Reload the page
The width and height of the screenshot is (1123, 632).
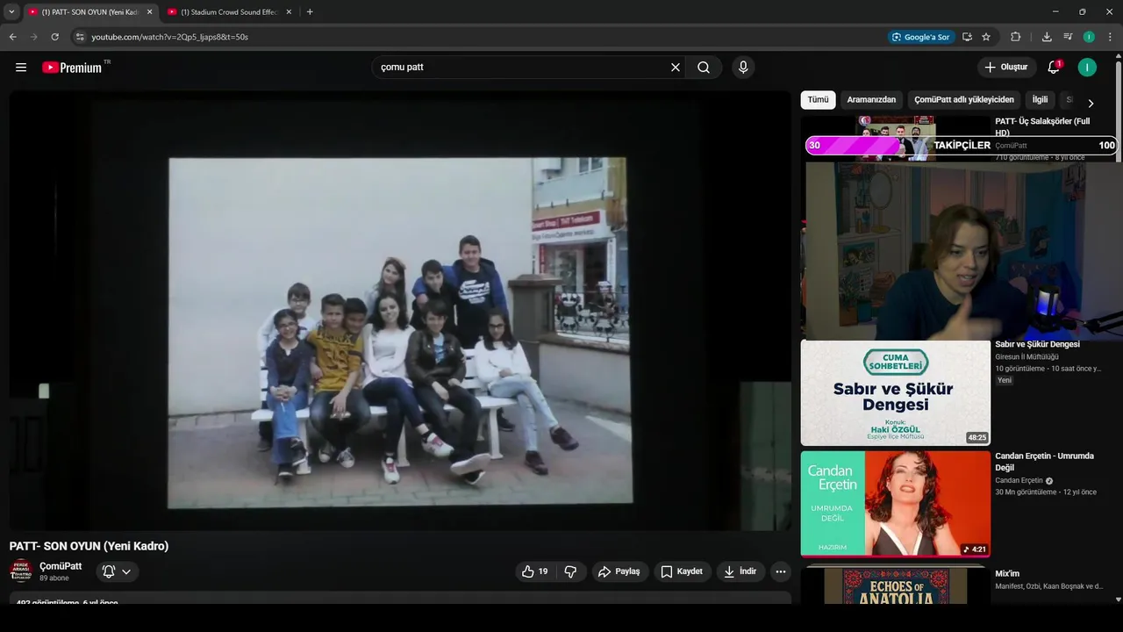pos(54,37)
